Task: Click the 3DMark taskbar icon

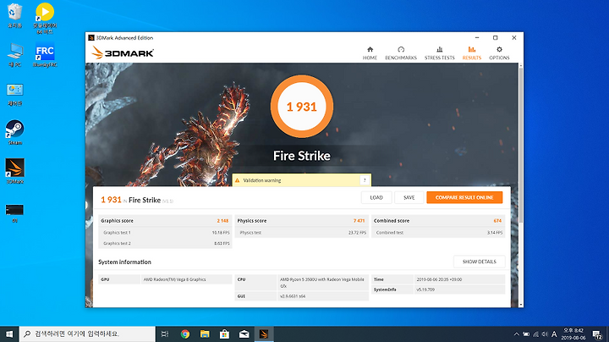Action: tap(264, 334)
